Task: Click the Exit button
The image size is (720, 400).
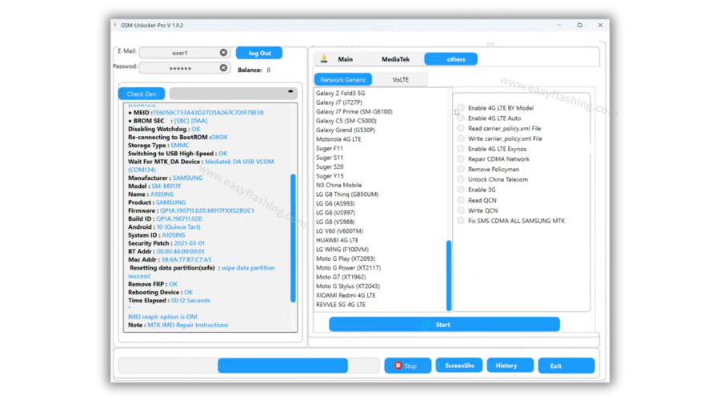Action: [566, 366]
